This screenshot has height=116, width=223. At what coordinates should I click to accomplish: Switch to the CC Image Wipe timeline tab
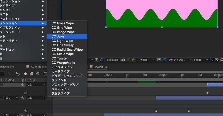tap(39, 67)
